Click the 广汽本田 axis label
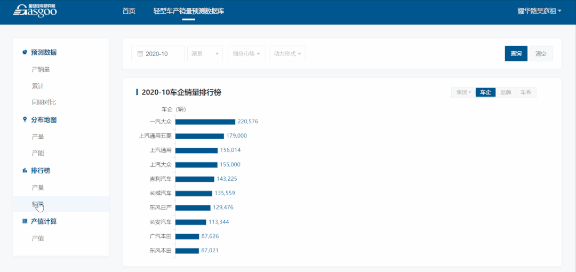This screenshot has height=272, width=576. pos(161,236)
